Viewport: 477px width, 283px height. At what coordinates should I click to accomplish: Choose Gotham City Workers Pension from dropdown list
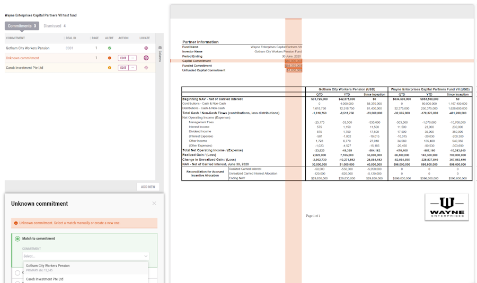coord(85,268)
